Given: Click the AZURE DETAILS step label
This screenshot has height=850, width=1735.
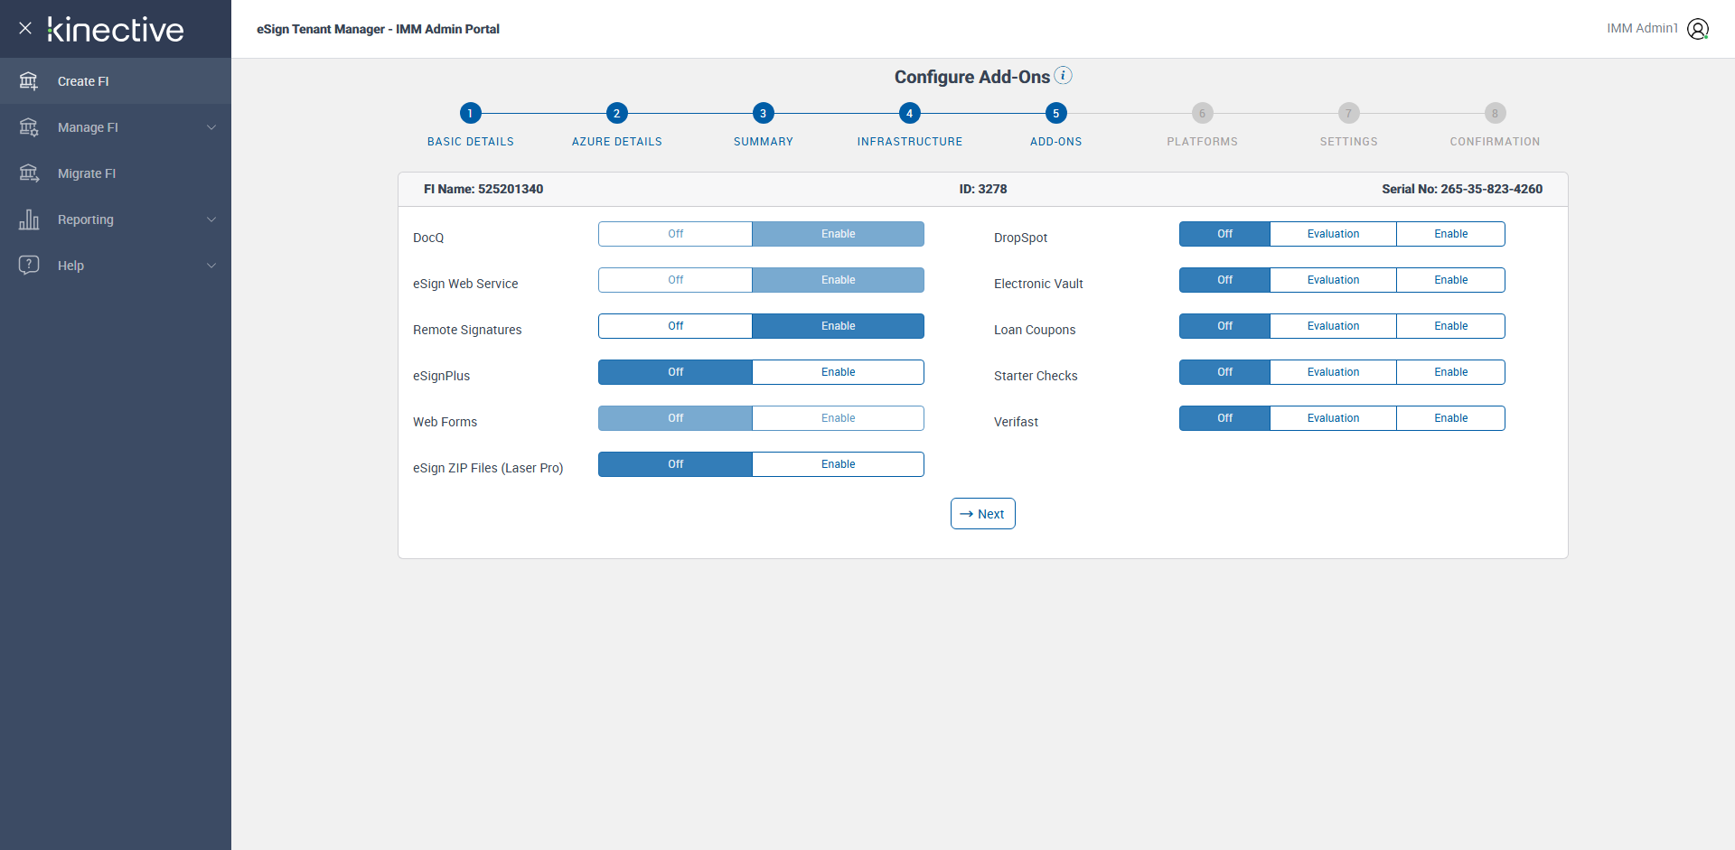Looking at the screenshot, I should (617, 142).
